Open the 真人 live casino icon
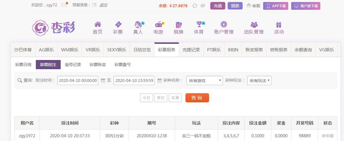This screenshot has width=344, height=141. tap(138, 25)
